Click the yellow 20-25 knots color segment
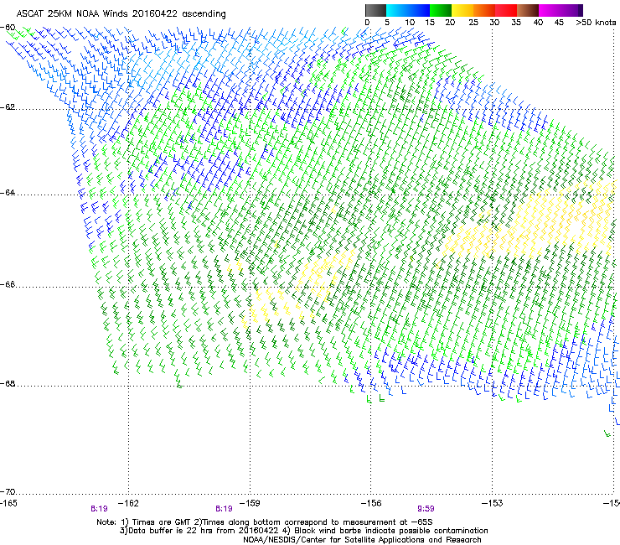 click(462, 10)
